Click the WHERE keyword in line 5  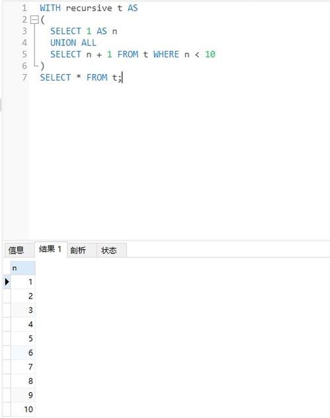point(166,54)
